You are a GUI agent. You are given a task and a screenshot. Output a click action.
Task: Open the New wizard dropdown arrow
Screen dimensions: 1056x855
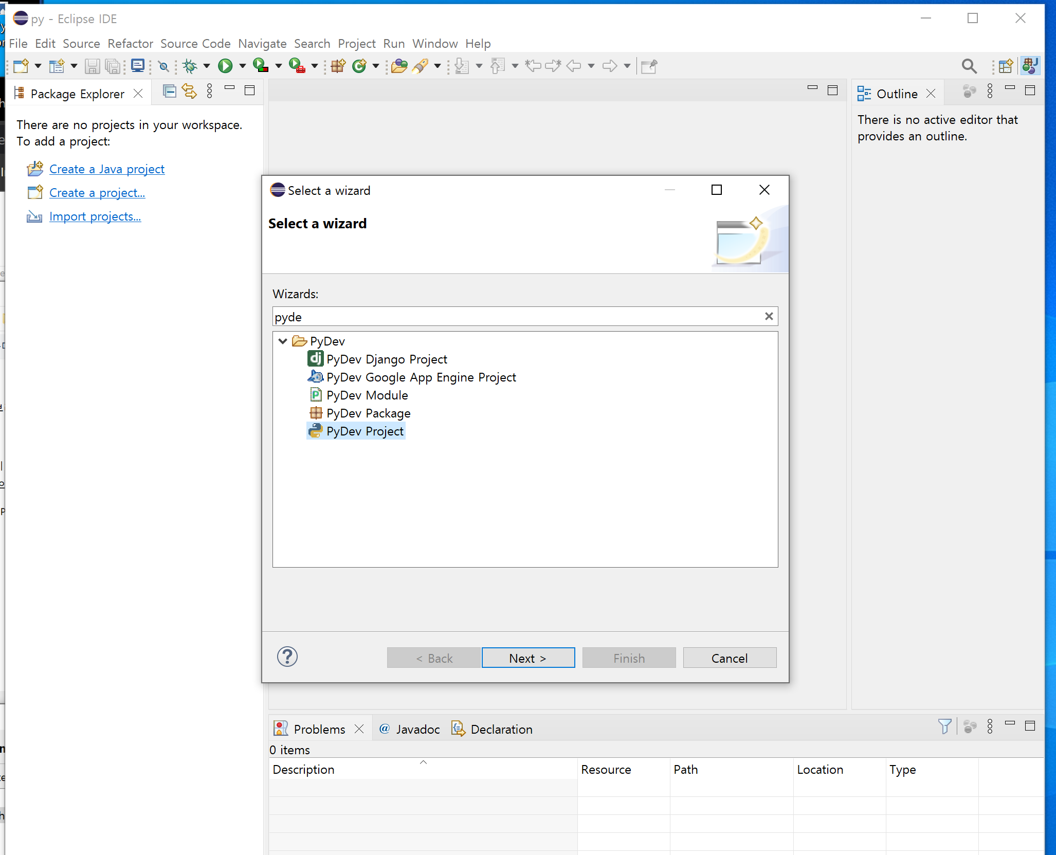click(38, 66)
